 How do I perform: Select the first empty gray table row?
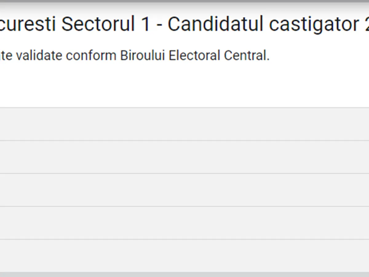click(x=184, y=124)
